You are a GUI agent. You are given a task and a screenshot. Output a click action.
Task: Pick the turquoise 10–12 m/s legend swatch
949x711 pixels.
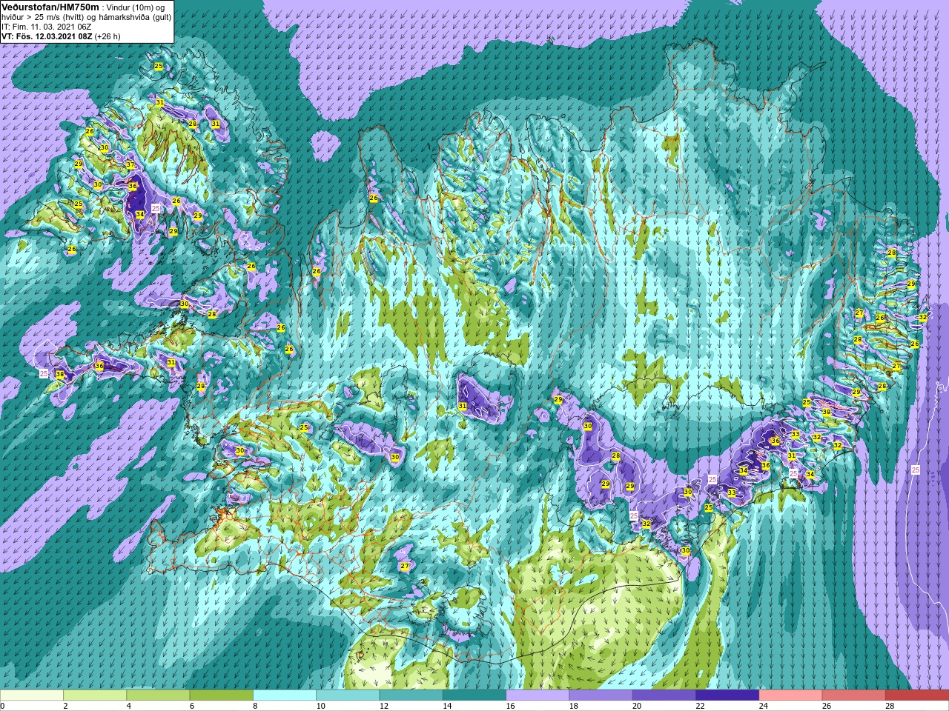(348, 695)
